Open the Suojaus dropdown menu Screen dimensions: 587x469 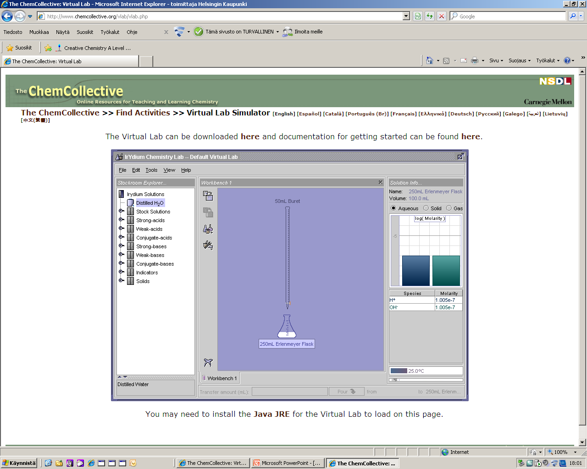click(x=520, y=60)
